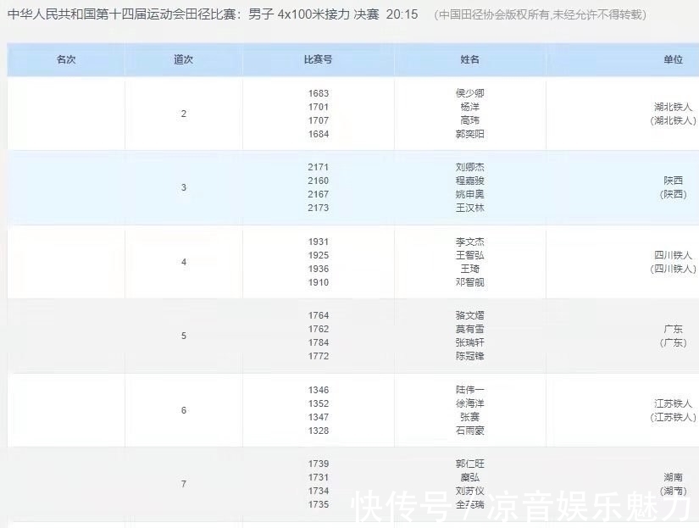The height and width of the screenshot is (528, 699).
Task: Click bib number 1683
Action: (319, 93)
